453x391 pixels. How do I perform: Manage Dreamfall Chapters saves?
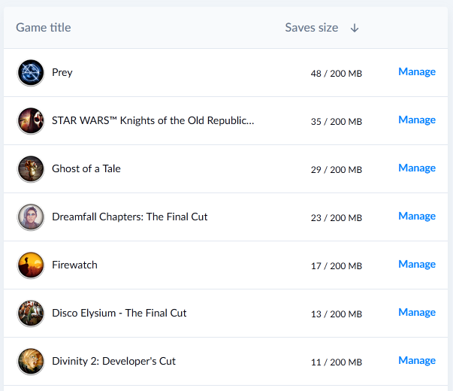[x=417, y=217]
